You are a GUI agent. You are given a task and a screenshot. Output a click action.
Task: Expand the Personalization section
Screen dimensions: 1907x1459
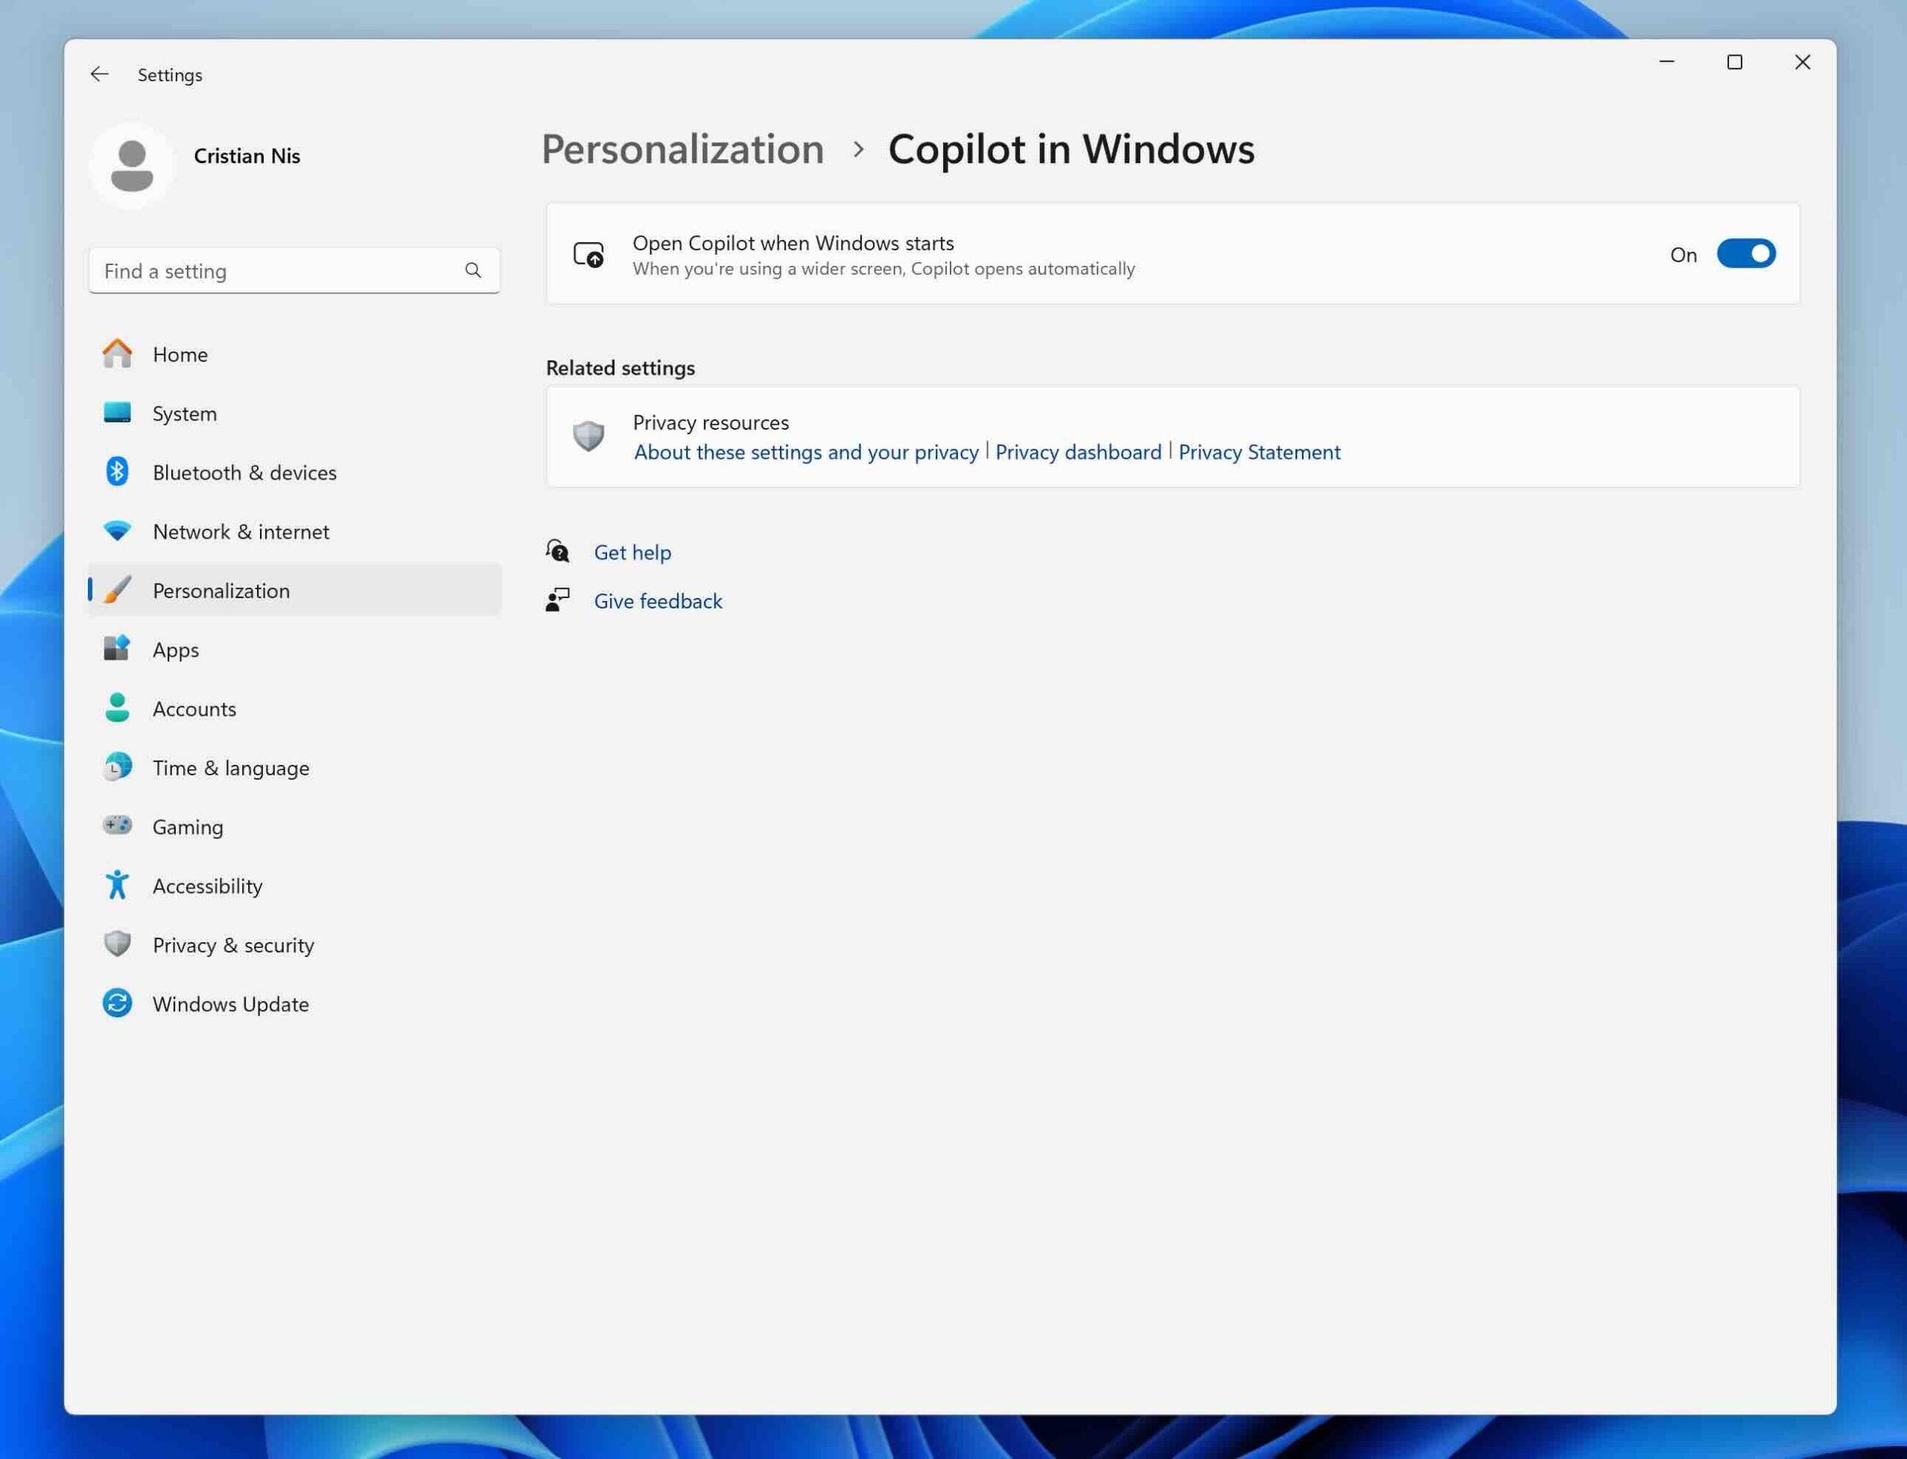click(219, 590)
